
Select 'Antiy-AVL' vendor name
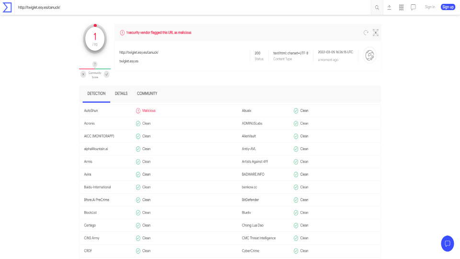coord(249,149)
